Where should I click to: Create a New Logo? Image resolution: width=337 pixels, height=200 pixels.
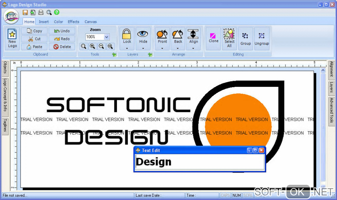(12, 39)
